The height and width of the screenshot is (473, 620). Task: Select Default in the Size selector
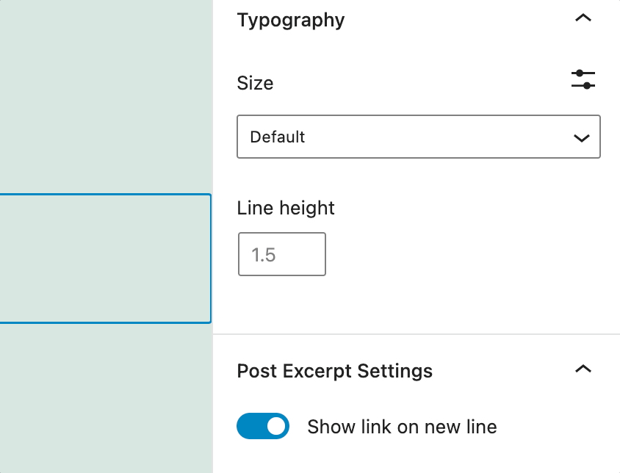(418, 137)
